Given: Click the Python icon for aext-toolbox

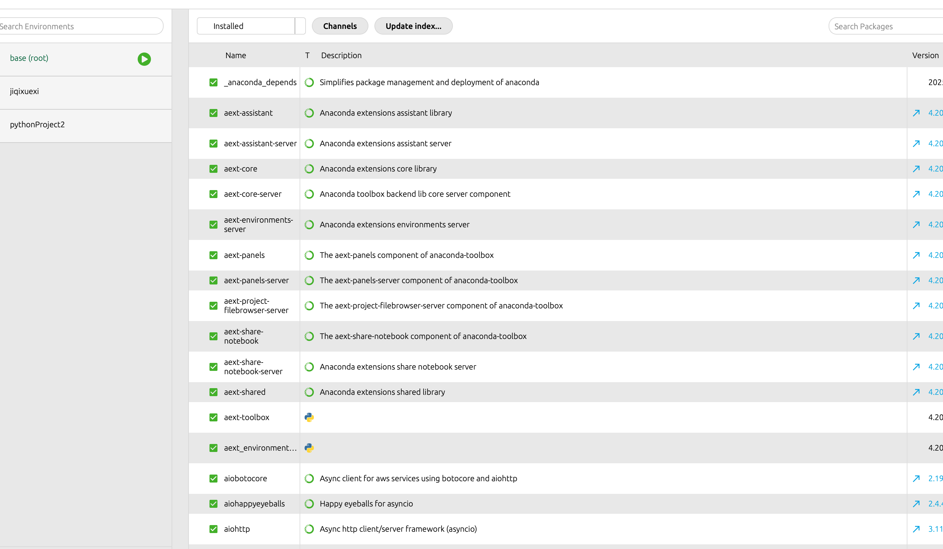Looking at the screenshot, I should [309, 417].
